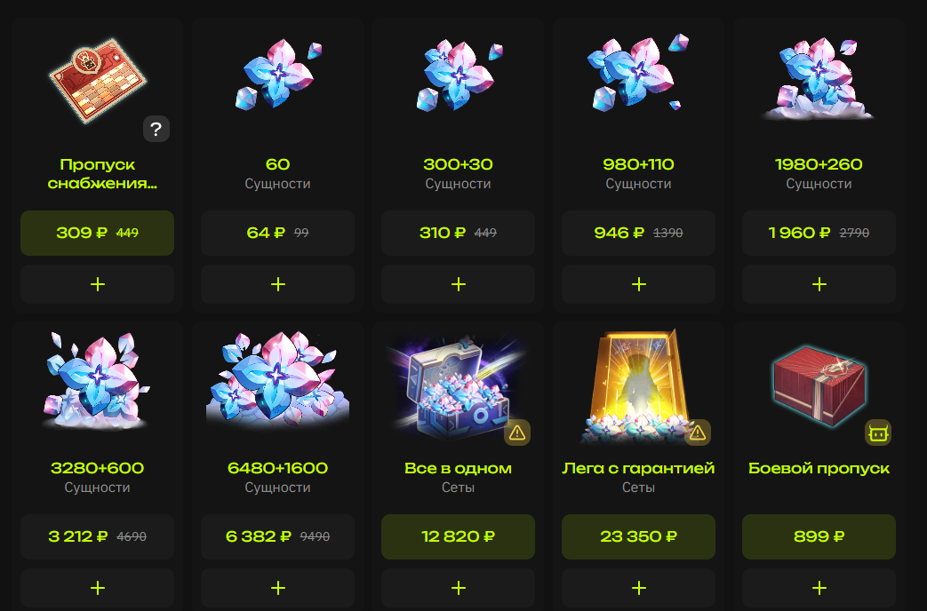
Task: Click the 309 ₽ price button
Action: click(x=97, y=233)
